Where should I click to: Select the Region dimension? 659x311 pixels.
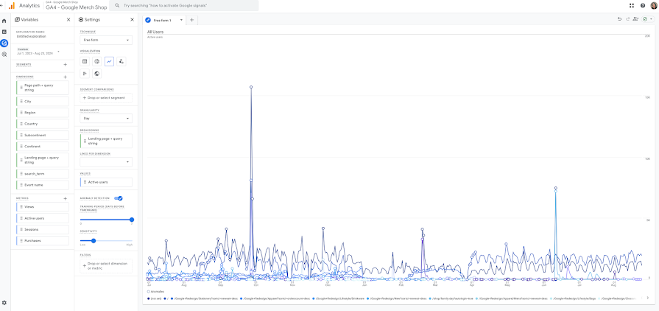[x=43, y=113]
